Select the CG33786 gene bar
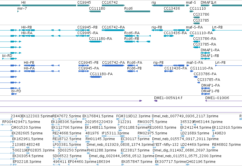Viewport: 242px width, 166px height. (x=196, y=17)
